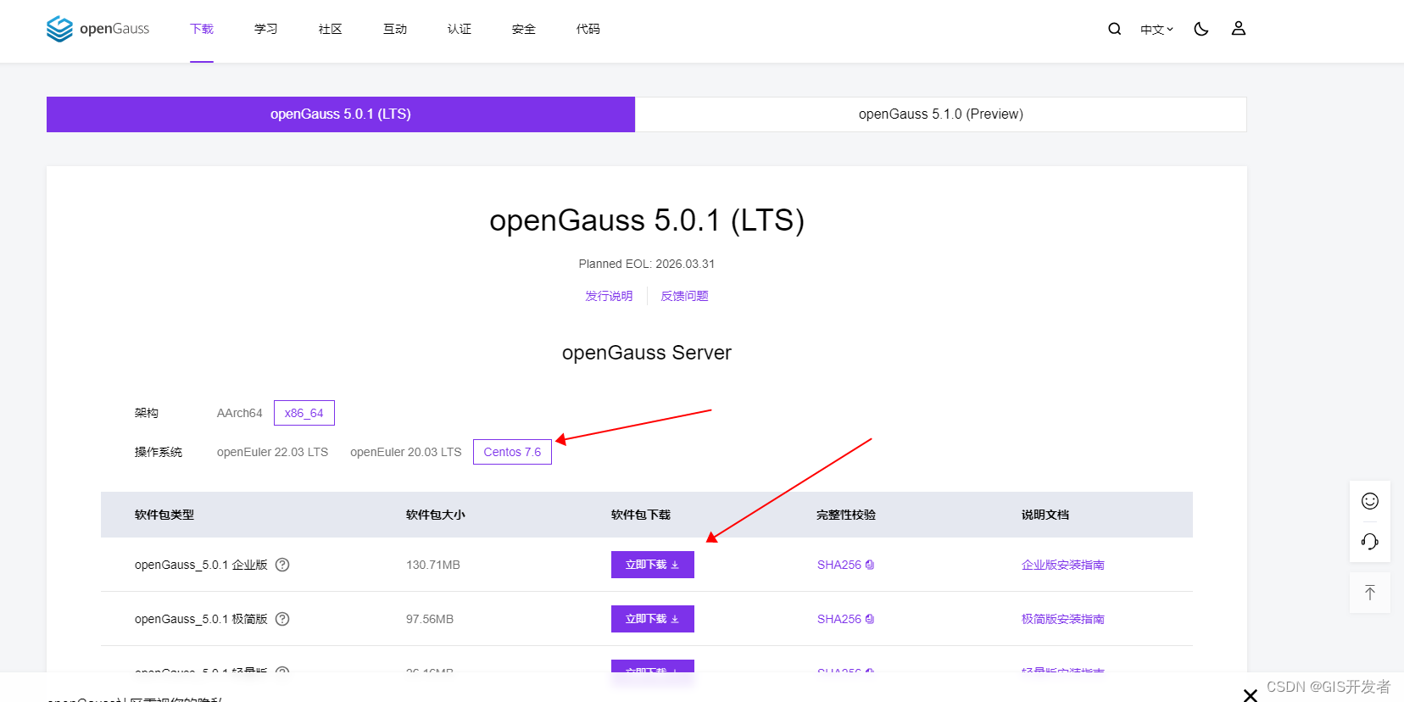Choose openEuler 20.03 LTS operating system
The height and width of the screenshot is (702, 1404).
point(406,452)
